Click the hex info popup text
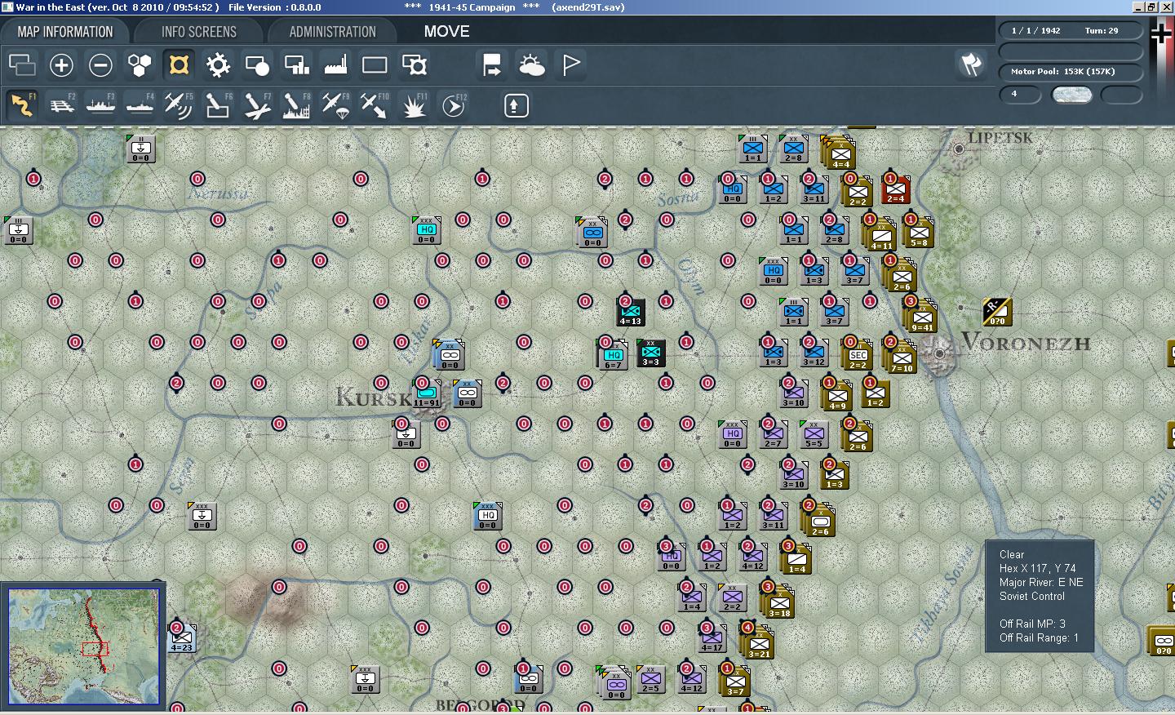The image size is (1175, 715). tap(1040, 596)
